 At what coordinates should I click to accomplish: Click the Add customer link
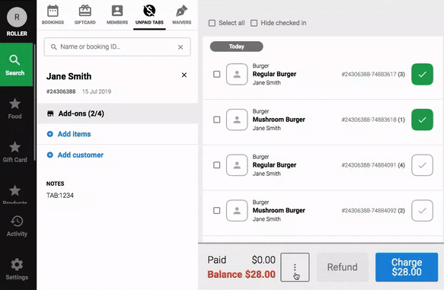[81, 155]
